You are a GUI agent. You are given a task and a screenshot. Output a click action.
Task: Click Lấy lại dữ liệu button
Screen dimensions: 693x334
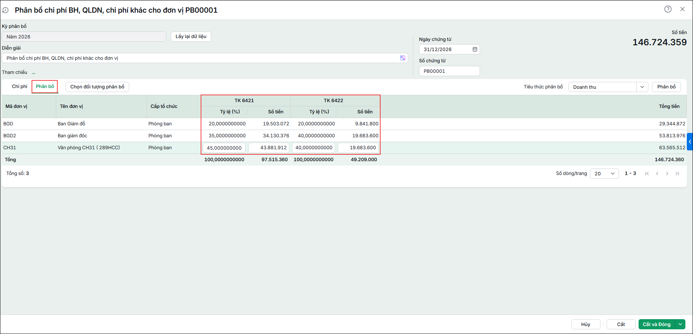point(191,37)
